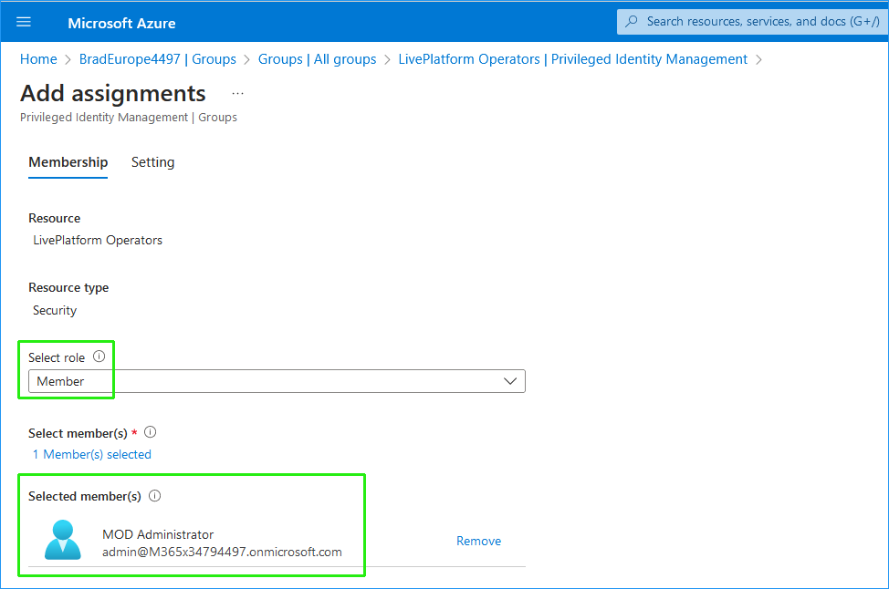Open BradEurope4497 | Groups breadcrumb link
The image size is (889, 589).
158,59
